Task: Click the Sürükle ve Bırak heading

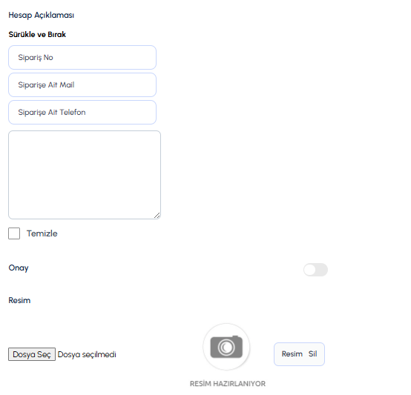Action: pyautogui.click(x=37, y=34)
